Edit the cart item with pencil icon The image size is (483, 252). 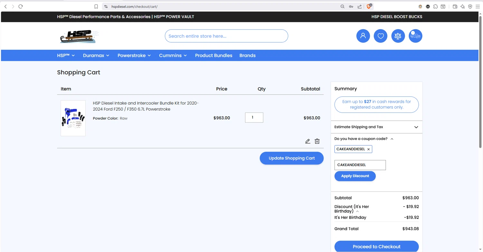pos(308,141)
